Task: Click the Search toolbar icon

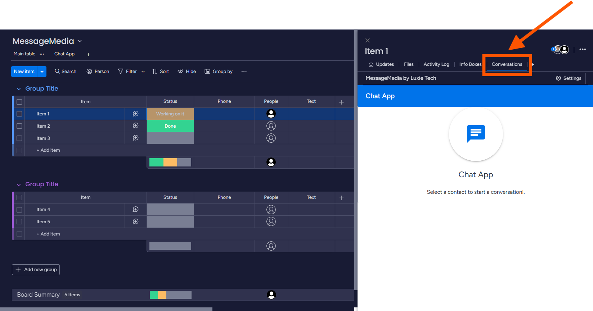Action: point(57,71)
